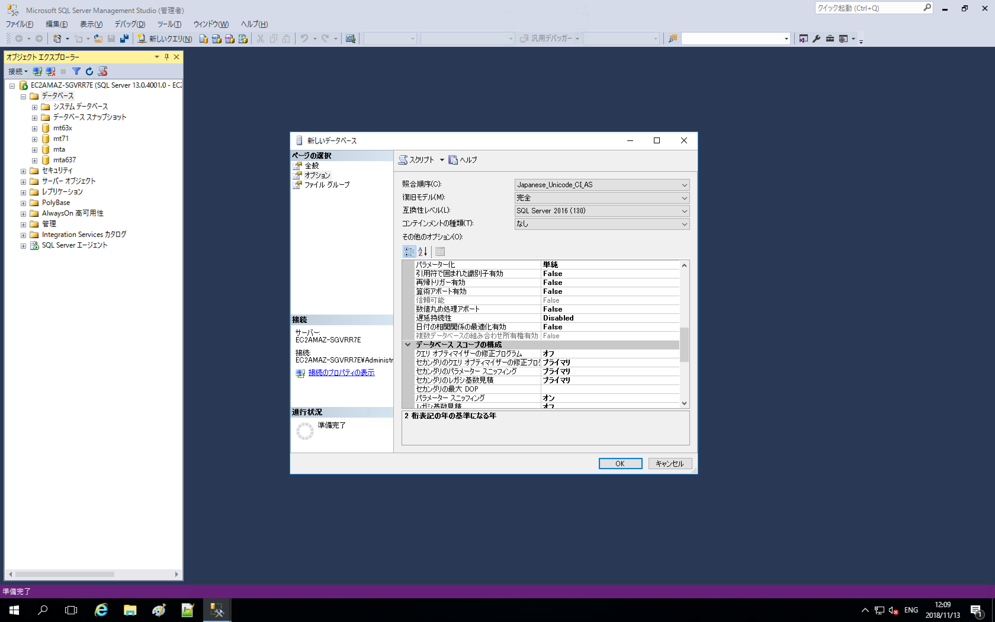Open the 復旧モデル dropdown
The height and width of the screenshot is (622, 995).
tap(602, 198)
